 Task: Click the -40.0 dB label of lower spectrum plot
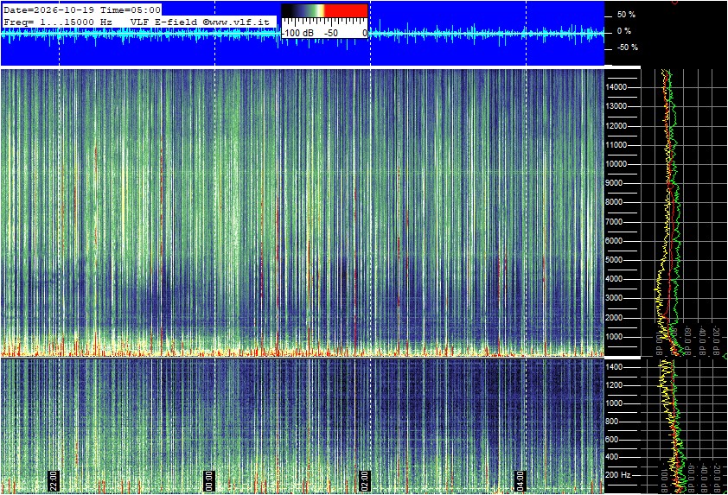point(704,479)
